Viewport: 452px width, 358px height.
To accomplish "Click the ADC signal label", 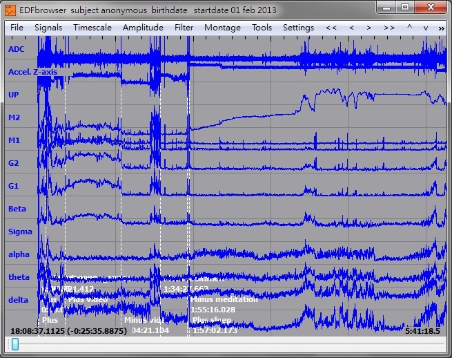I will pyautogui.click(x=16, y=49).
